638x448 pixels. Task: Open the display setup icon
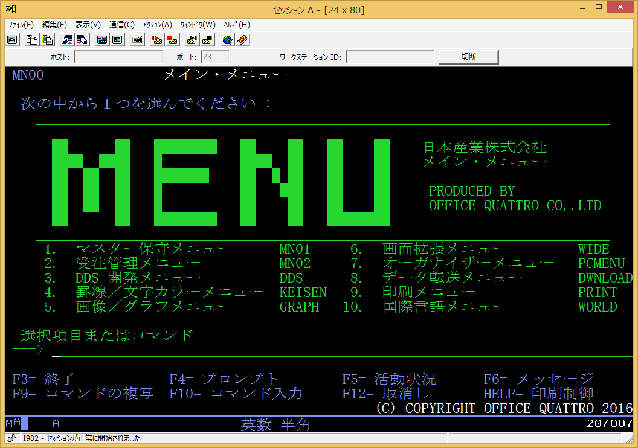pos(102,40)
